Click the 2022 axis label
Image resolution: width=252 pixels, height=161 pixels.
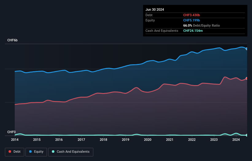click(x=192, y=140)
